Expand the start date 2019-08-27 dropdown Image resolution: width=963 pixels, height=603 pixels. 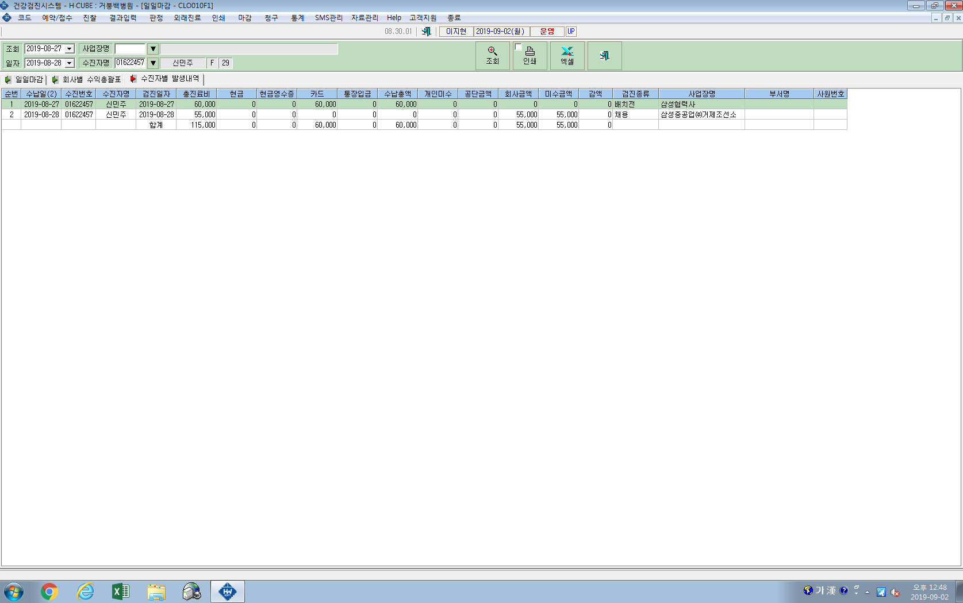tap(70, 49)
